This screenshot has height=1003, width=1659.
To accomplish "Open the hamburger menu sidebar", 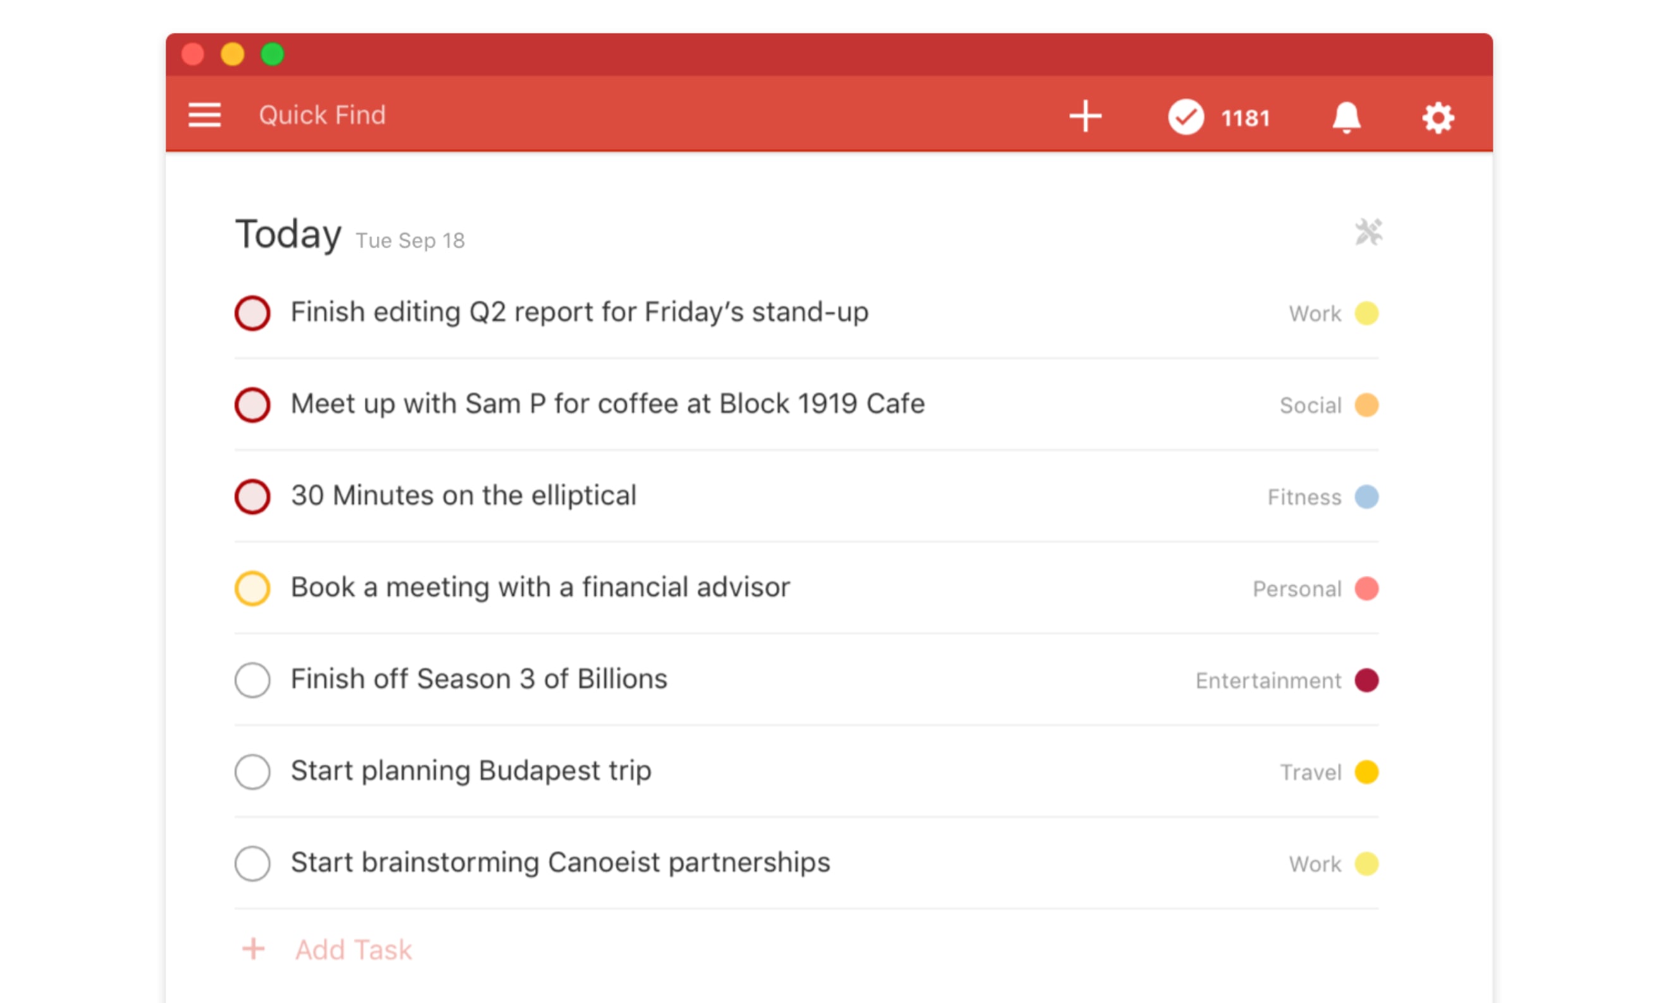I will [x=204, y=115].
